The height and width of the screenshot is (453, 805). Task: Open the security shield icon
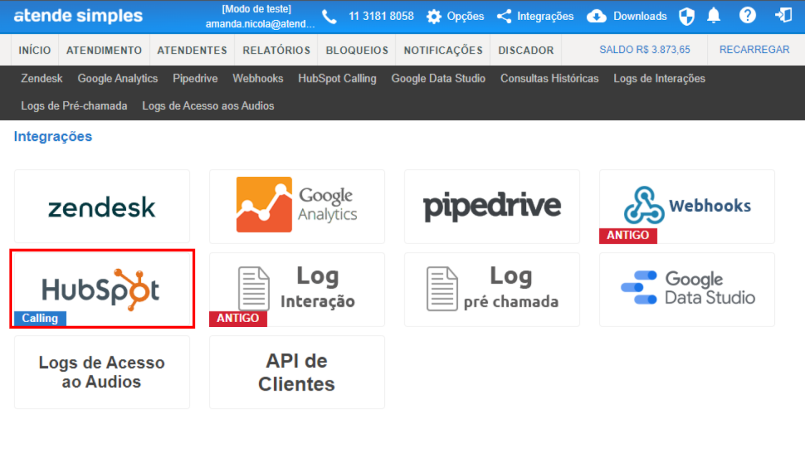pos(687,16)
